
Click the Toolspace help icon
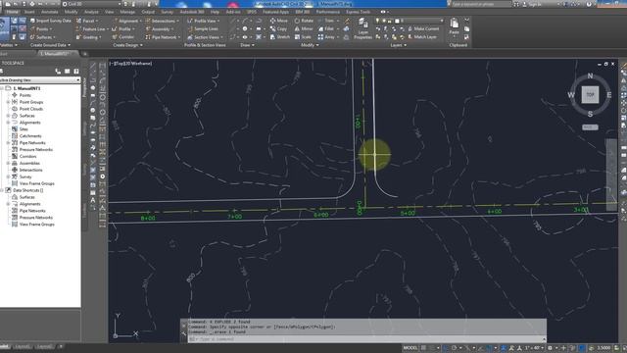(76, 72)
